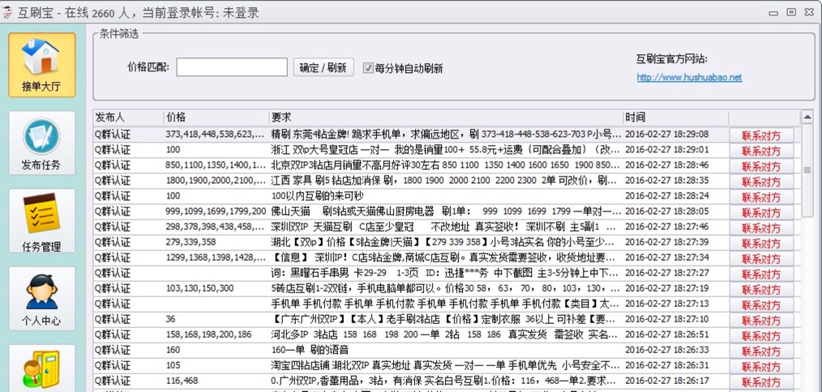Click the timestamp 2016-02-27 18:28:24
The width and height of the screenshot is (822, 392).
(x=667, y=196)
